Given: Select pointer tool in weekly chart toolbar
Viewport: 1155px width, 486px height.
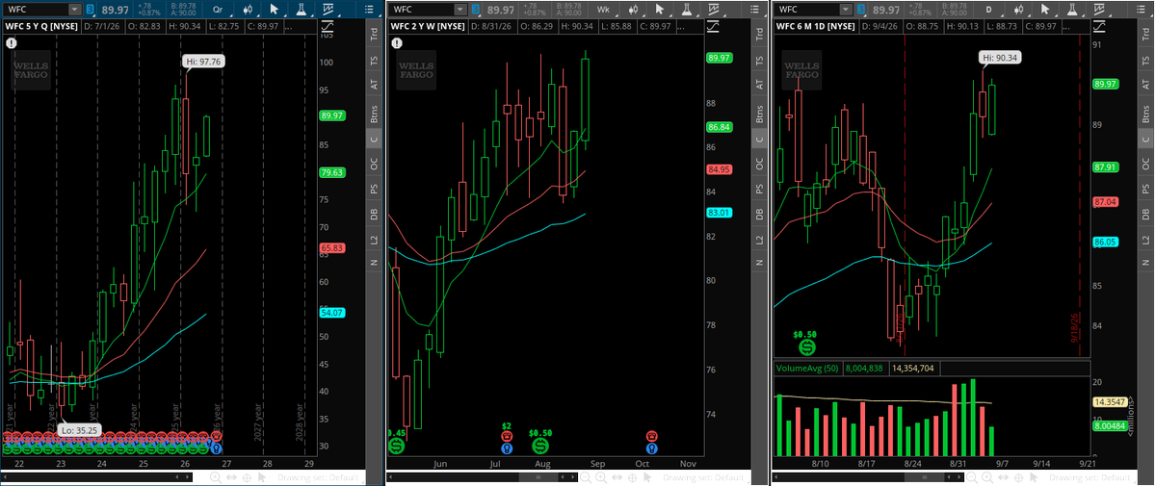Looking at the screenshot, I should click(660, 10).
